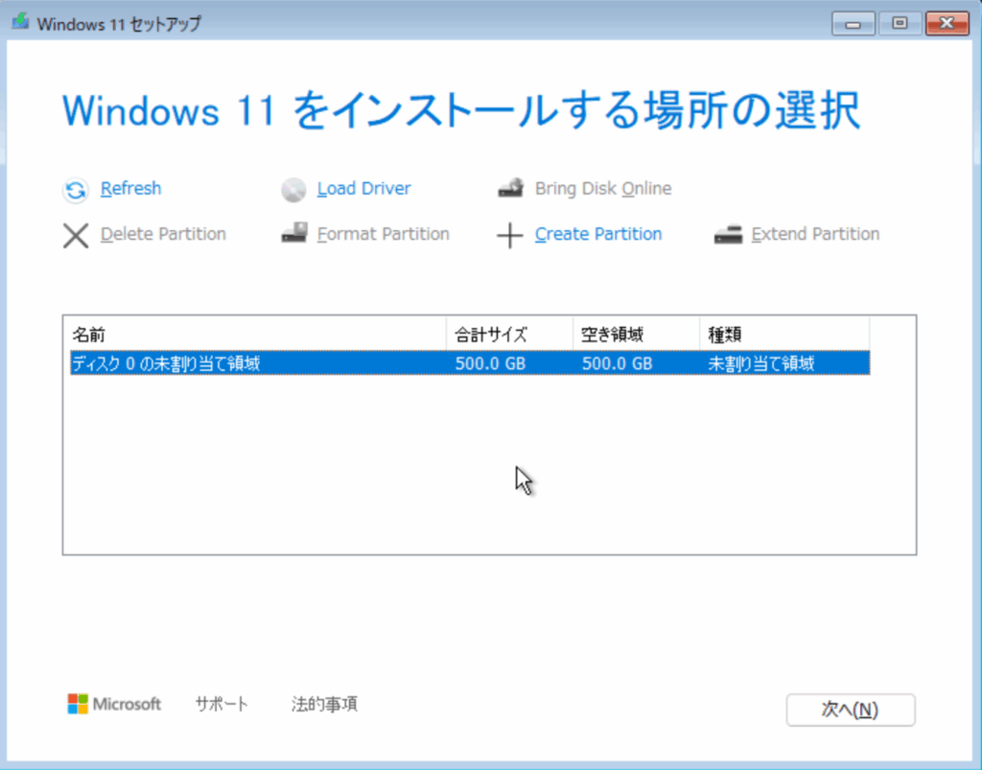The width and height of the screenshot is (982, 770).
Task: Click the Format Partition drive icon
Action: pos(293,234)
